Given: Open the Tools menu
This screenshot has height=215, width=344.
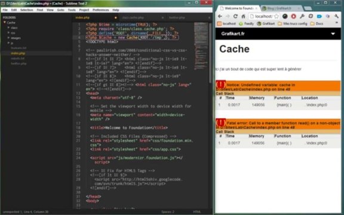Looking at the screenshot, I should click(72, 10).
